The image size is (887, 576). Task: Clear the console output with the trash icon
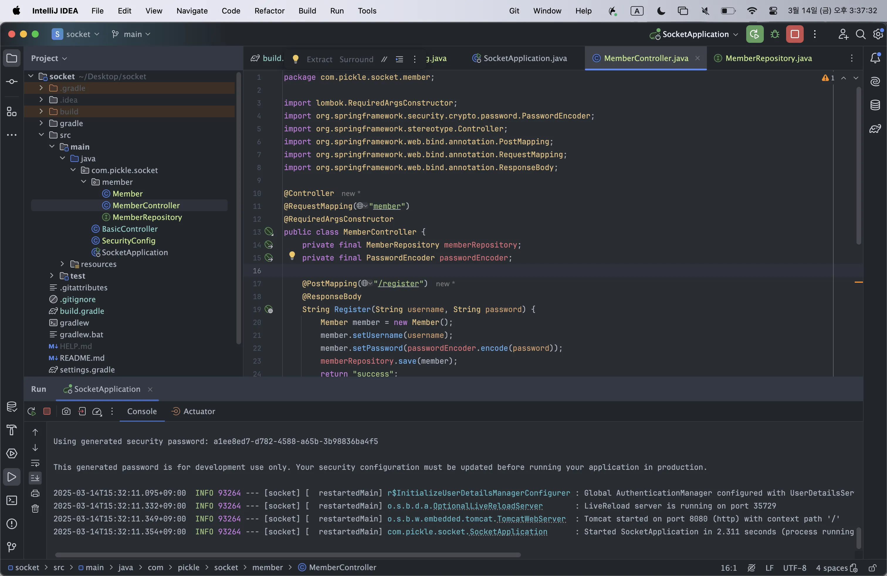pos(35,509)
